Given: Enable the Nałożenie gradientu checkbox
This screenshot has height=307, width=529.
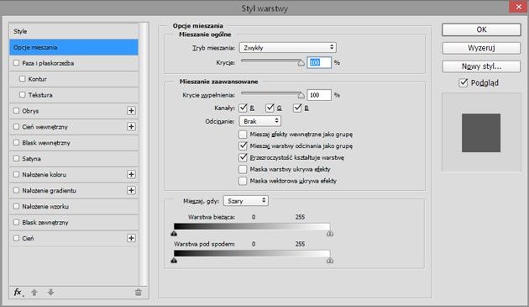Looking at the screenshot, I should click(16, 190).
